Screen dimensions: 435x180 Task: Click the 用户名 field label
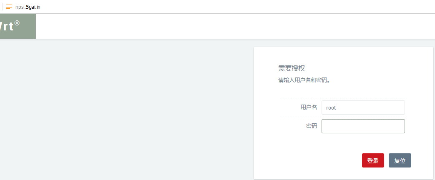[x=309, y=107]
